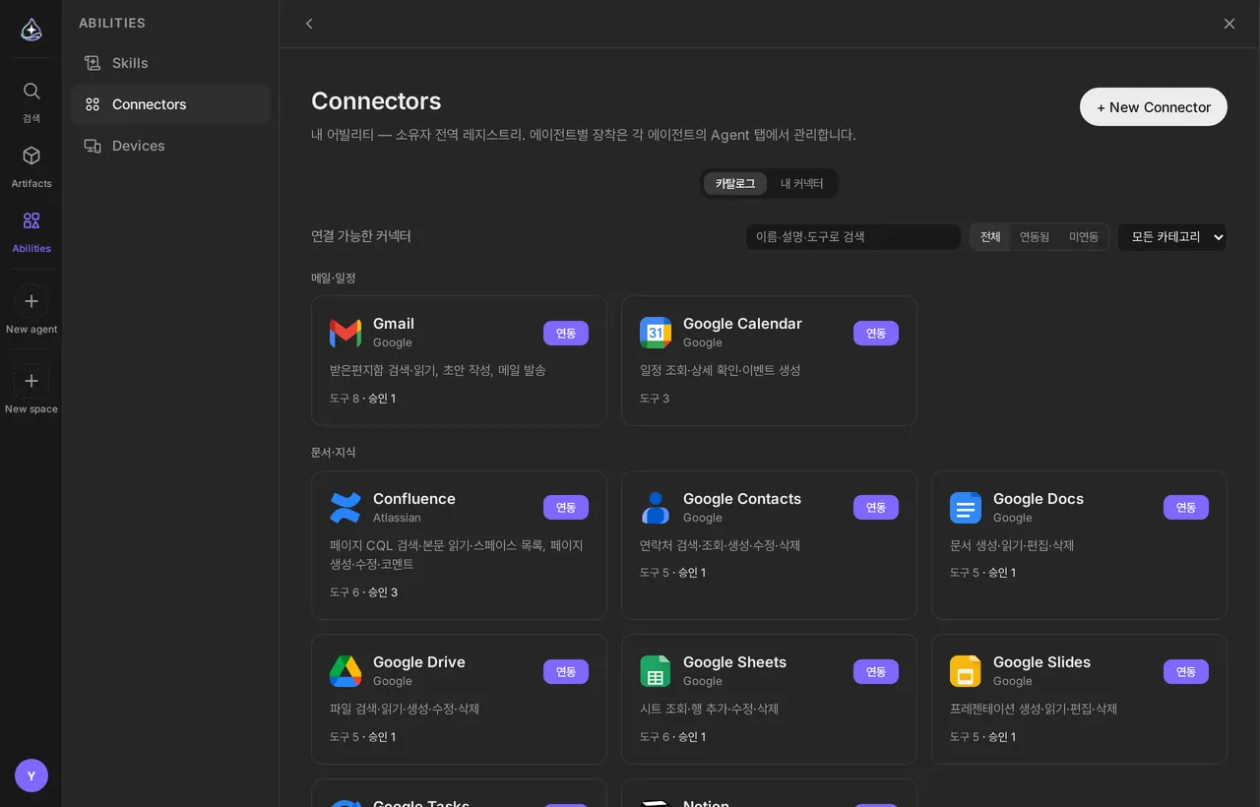The image size is (1260, 807).
Task: Select the 전체 filter option
Action: (990, 236)
